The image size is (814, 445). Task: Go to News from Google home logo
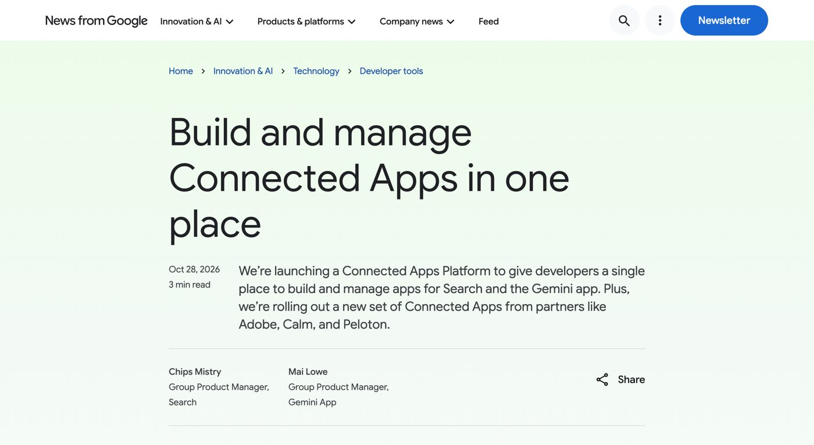pyautogui.click(x=97, y=21)
